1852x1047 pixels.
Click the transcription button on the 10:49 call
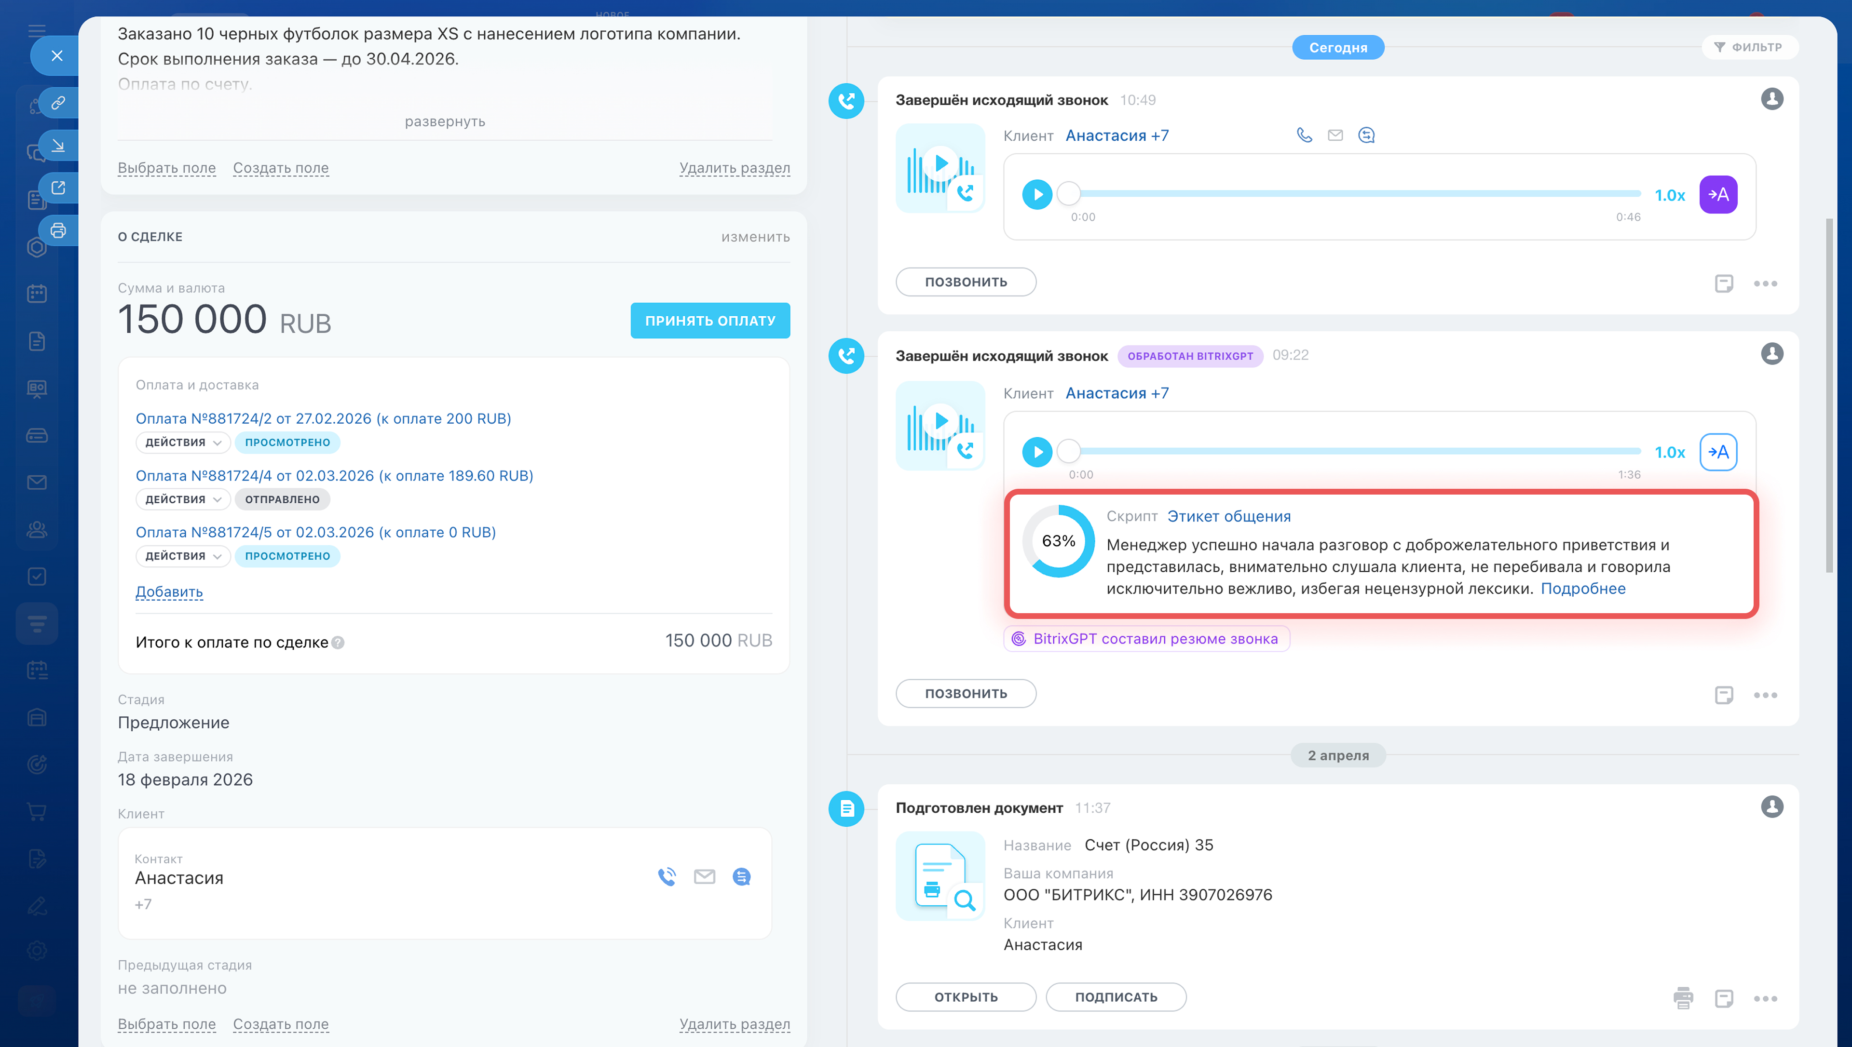(x=1718, y=194)
